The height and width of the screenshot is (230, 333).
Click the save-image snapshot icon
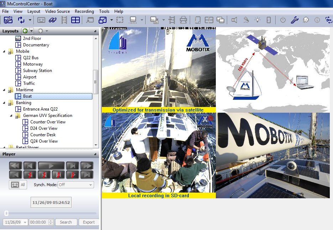[155, 20]
